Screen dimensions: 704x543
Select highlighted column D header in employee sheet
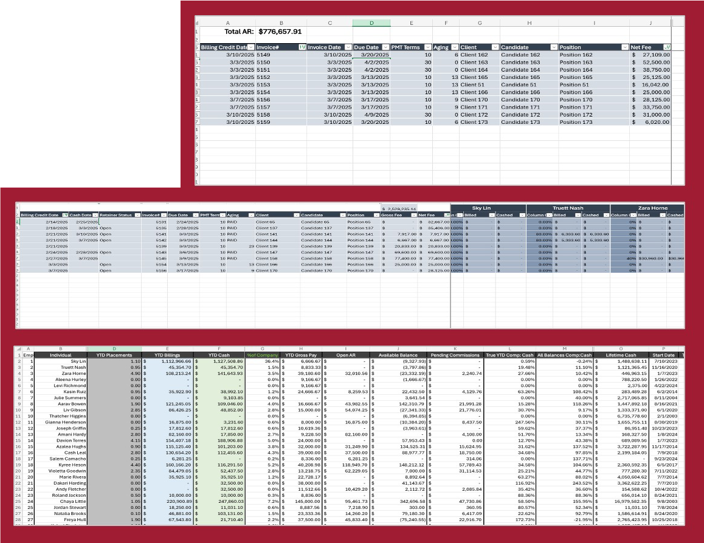[114, 349]
